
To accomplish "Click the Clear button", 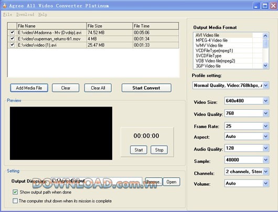I will click(x=66, y=88).
